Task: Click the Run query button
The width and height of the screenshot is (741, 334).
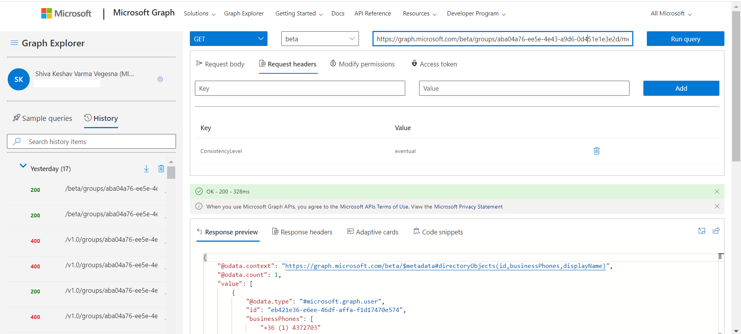Action: [x=685, y=39]
